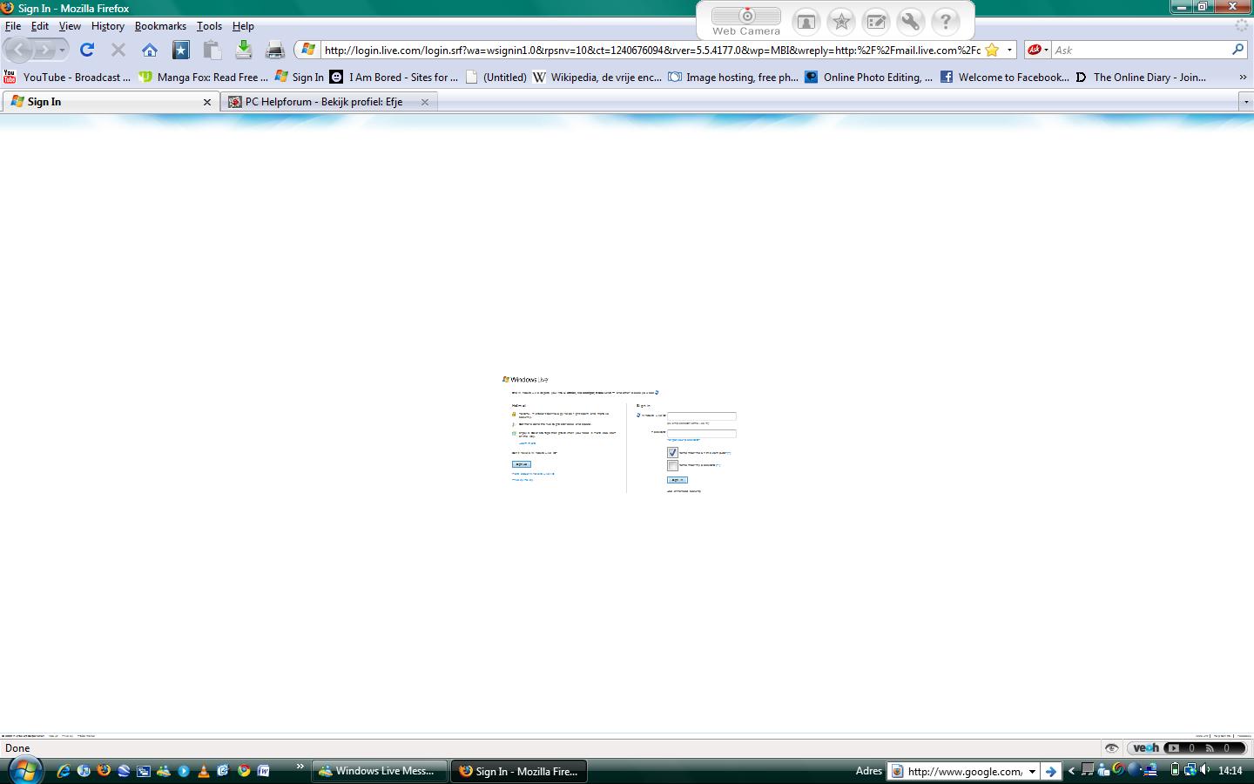
Task: Click the Print toolbar icon
Action: pos(275,50)
